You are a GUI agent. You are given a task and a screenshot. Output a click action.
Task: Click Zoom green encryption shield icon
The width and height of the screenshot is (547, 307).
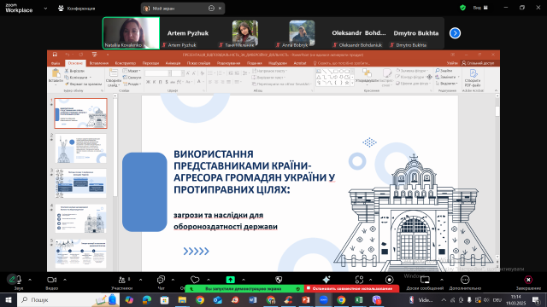click(x=462, y=8)
